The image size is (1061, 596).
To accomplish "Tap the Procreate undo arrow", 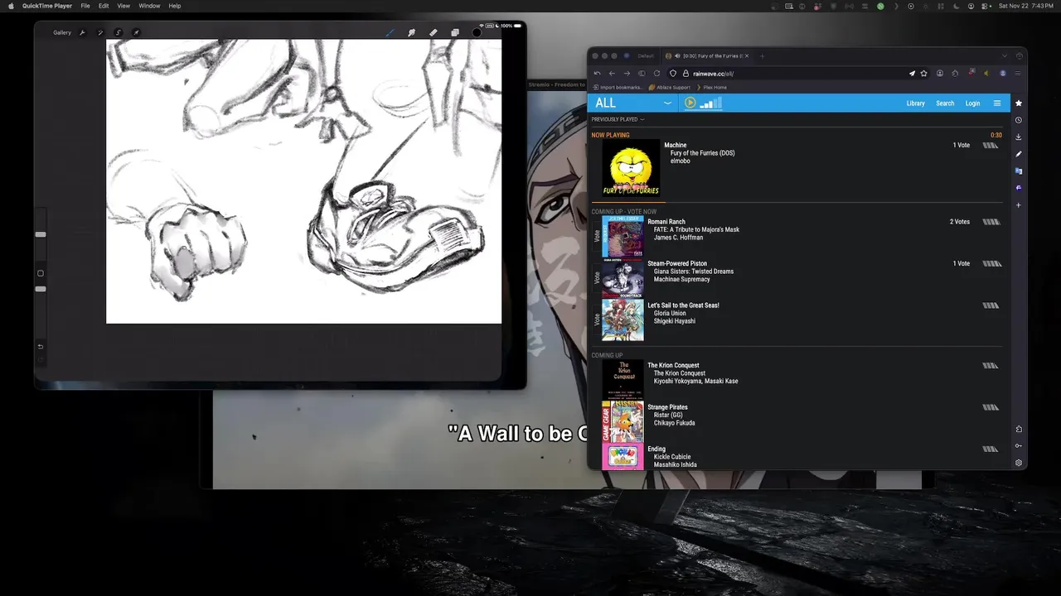I will point(41,347).
